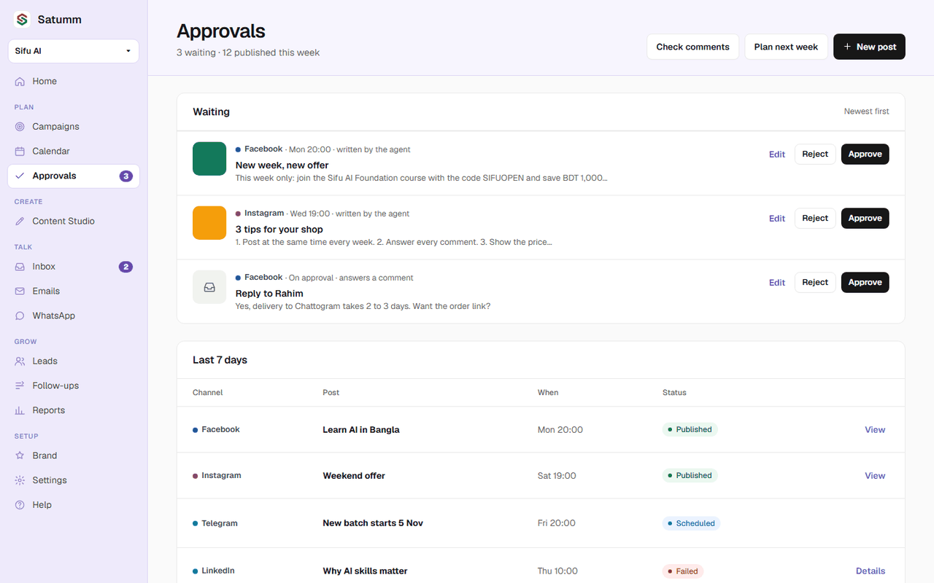This screenshot has height=583, width=934.
Task: Reject the New week, new offer post
Action: click(815, 154)
